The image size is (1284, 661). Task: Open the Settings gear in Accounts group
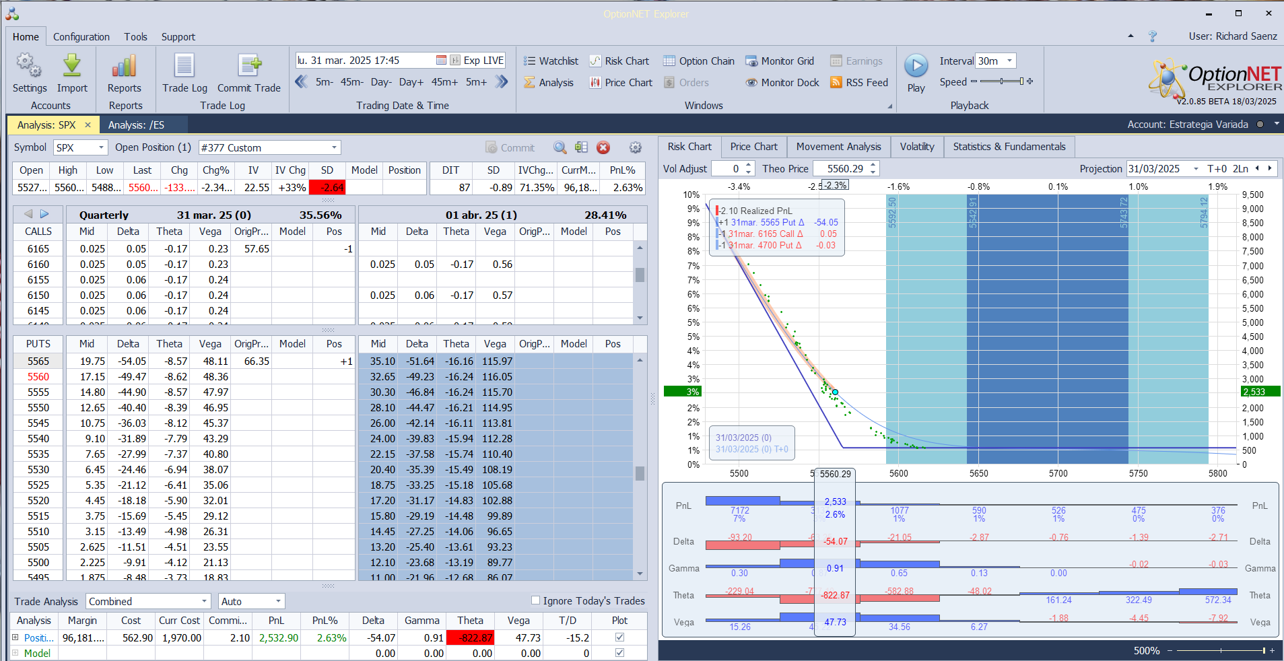[x=29, y=73]
